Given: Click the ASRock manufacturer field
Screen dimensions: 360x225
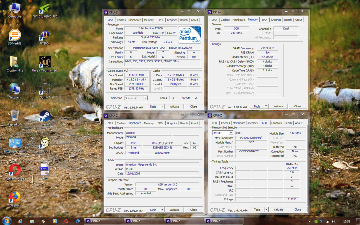Looking at the screenshot, I should tap(162, 133).
